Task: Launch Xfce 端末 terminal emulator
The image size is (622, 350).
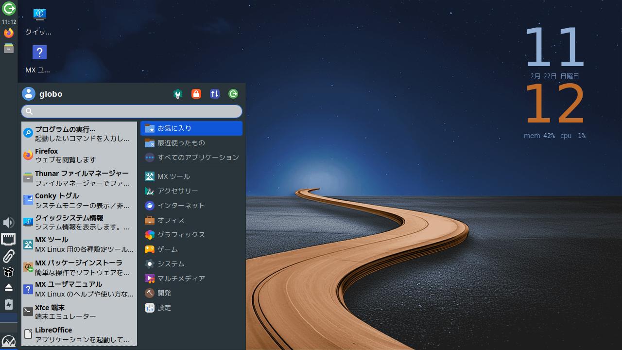Action: (79, 312)
